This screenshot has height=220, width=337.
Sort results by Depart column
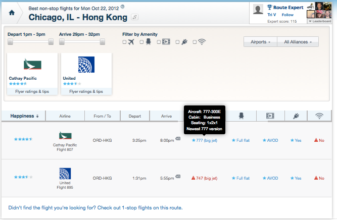(135, 116)
